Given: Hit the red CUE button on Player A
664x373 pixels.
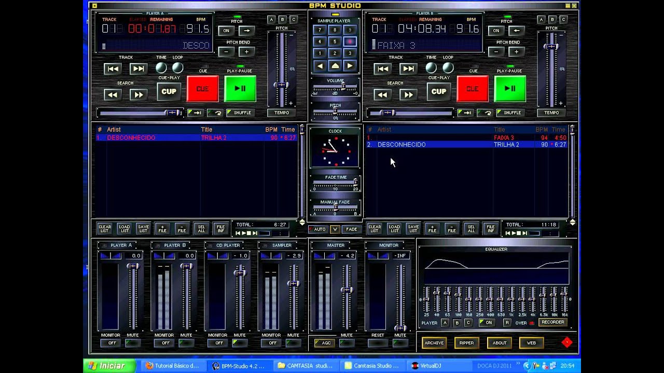Looking at the screenshot, I should [x=202, y=89].
